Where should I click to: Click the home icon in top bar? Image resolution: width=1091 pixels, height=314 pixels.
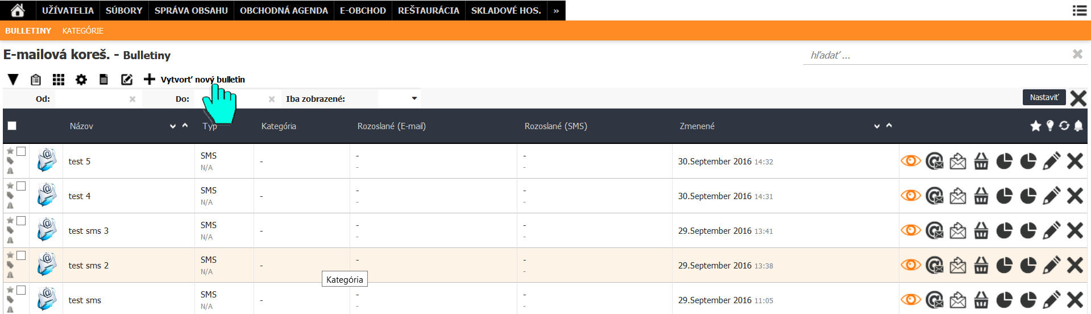[x=18, y=10]
